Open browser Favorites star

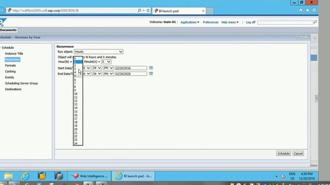point(307,10)
